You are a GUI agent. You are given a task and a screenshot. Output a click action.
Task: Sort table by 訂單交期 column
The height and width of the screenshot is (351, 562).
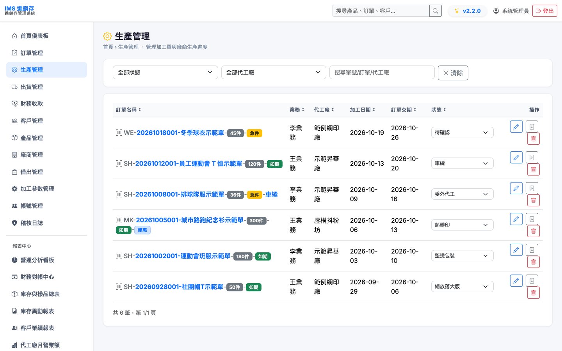tap(404, 110)
